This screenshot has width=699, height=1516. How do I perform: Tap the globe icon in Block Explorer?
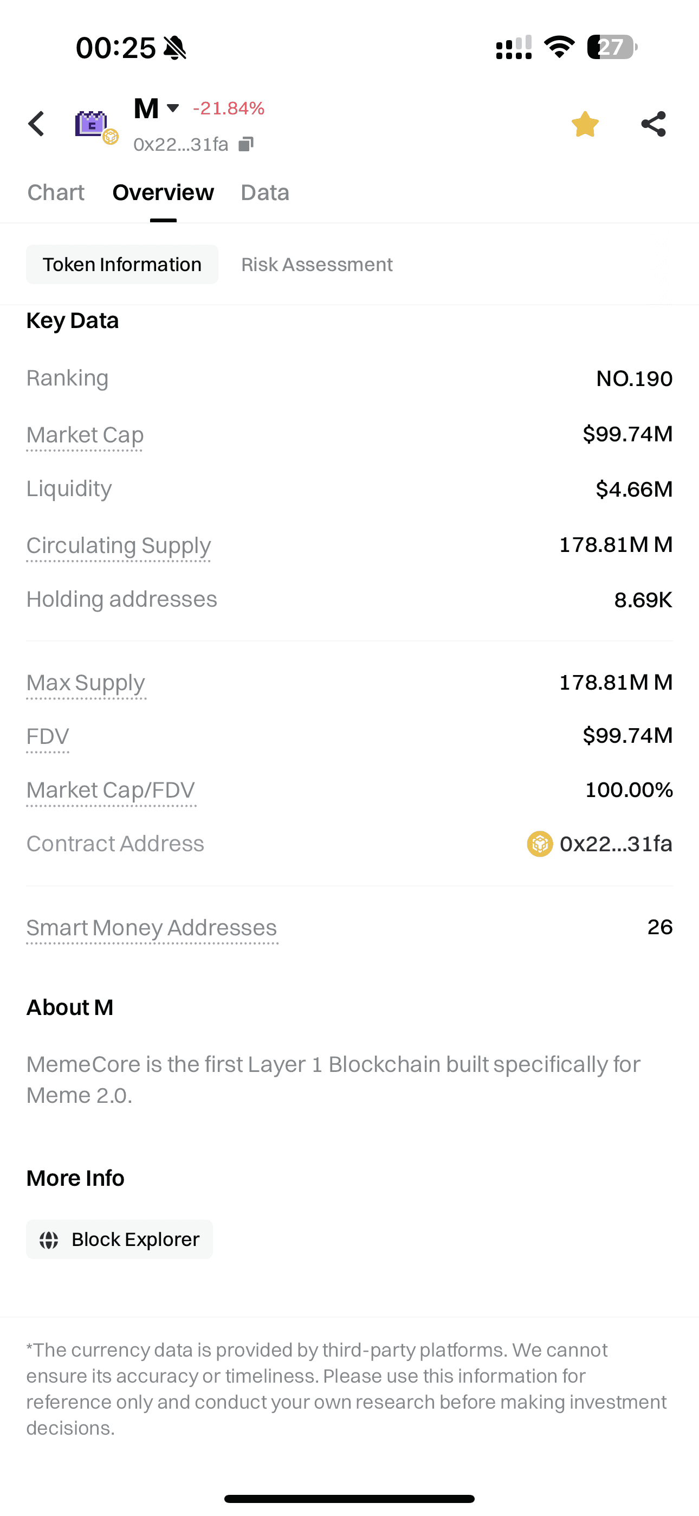tap(49, 1239)
